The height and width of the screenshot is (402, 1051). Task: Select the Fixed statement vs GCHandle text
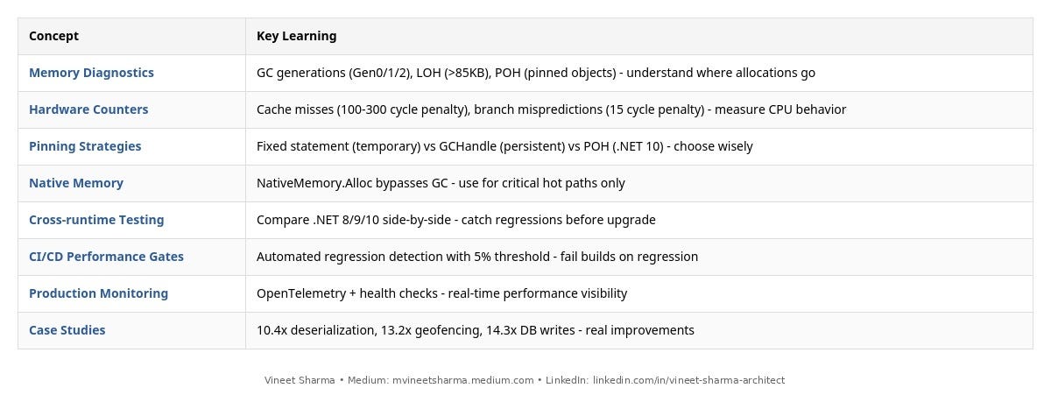504,146
